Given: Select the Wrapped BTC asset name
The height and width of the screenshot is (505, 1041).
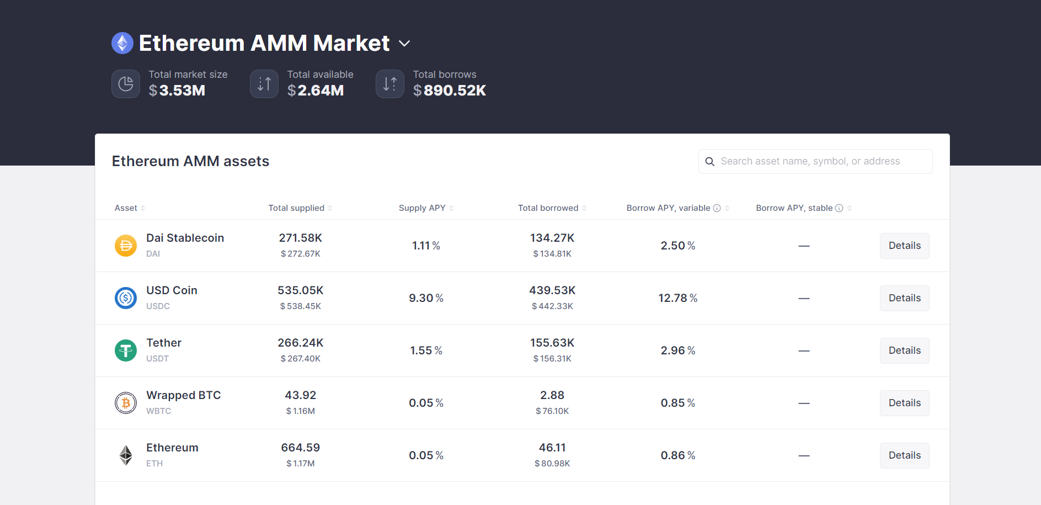Looking at the screenshot, I should pos(183,395).
